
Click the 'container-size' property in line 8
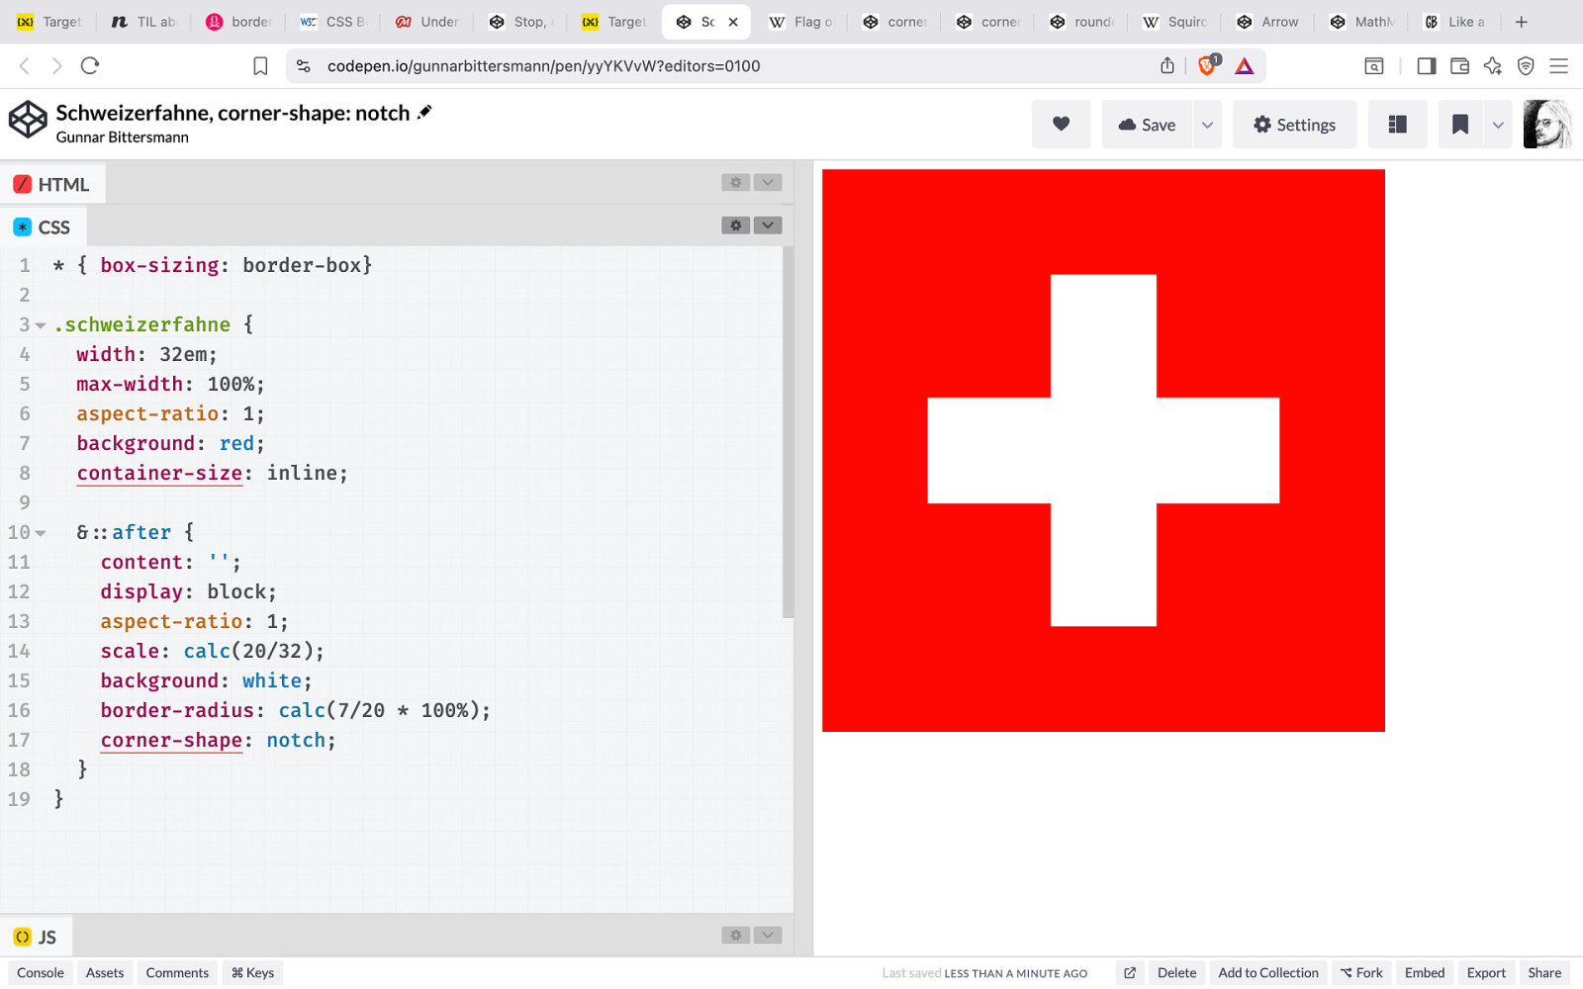[159, 474]
